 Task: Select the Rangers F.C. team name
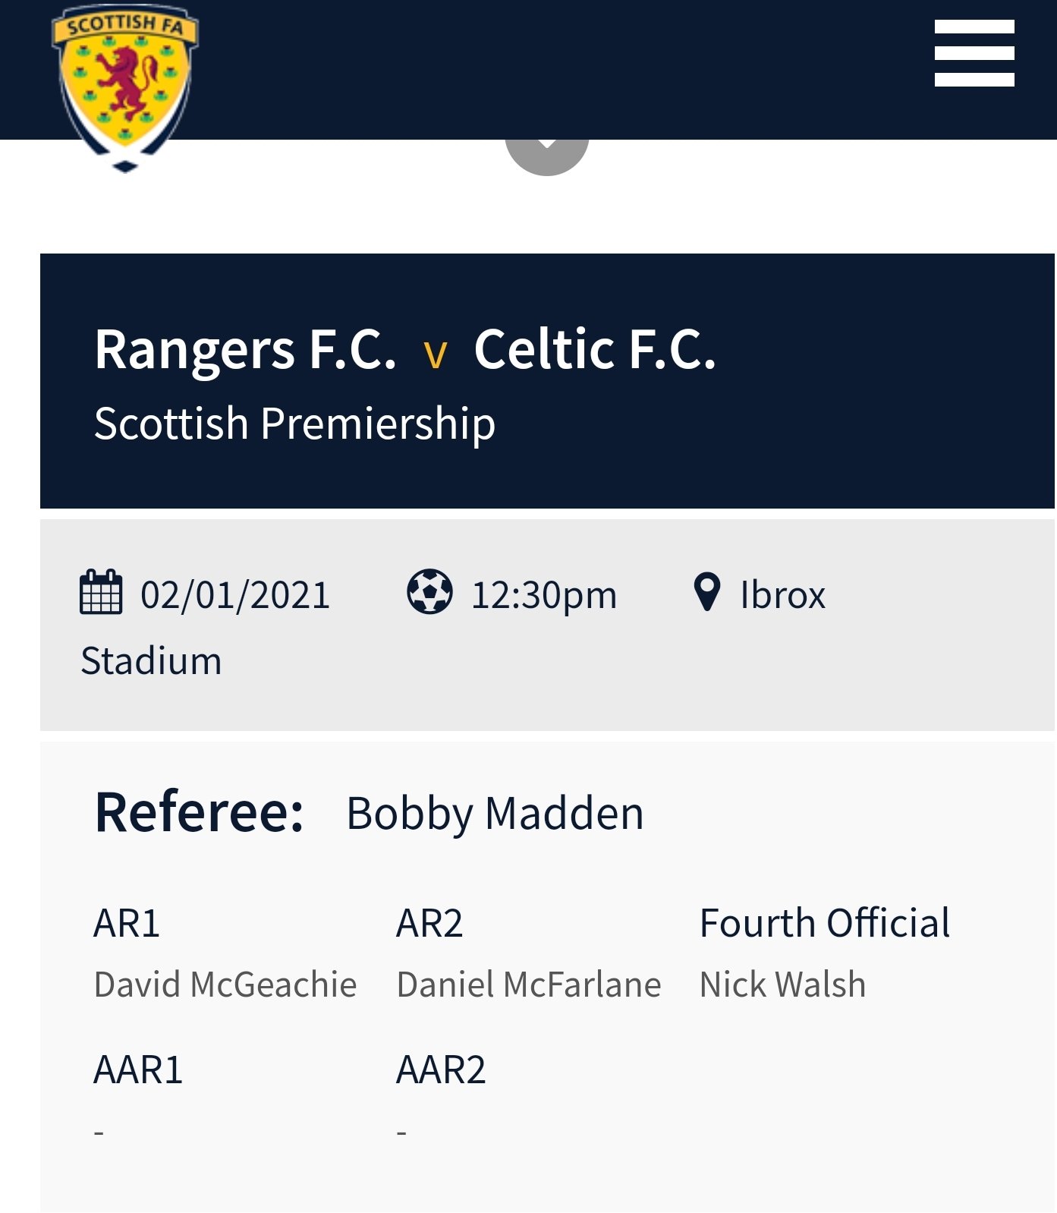(245, 350)
